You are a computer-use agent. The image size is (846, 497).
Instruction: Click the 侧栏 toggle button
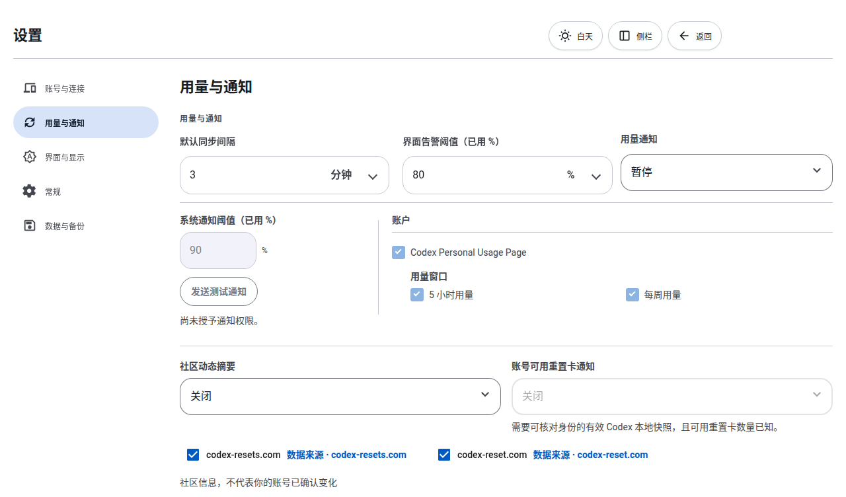pos(635,36)
